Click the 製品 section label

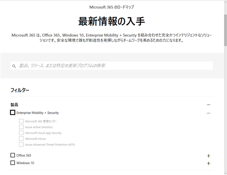14,105
